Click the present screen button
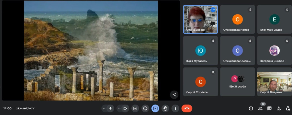Screen dimensions: 292x115 (155, 108)
